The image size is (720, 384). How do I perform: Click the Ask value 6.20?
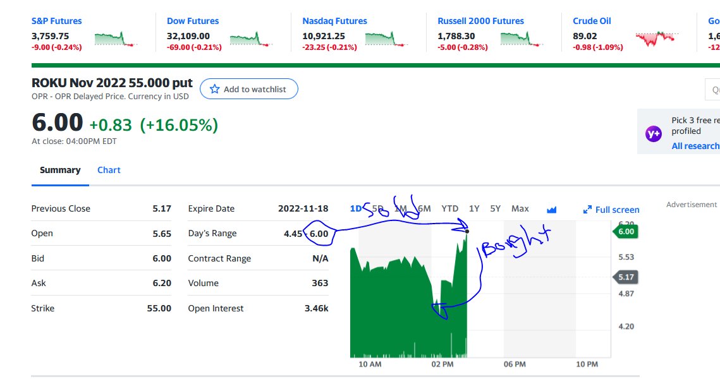click(162, 283)
